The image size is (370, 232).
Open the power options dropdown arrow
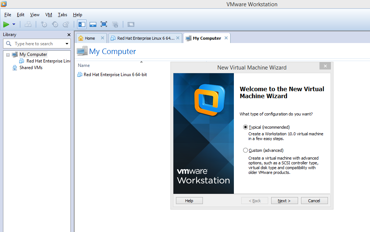tap(14, 24)
